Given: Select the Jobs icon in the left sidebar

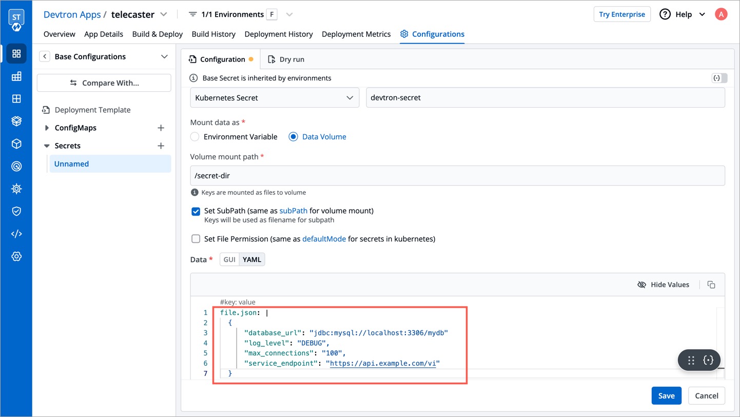Looking at the screenshot, I should pyautogui.click(x=16, y=76).
